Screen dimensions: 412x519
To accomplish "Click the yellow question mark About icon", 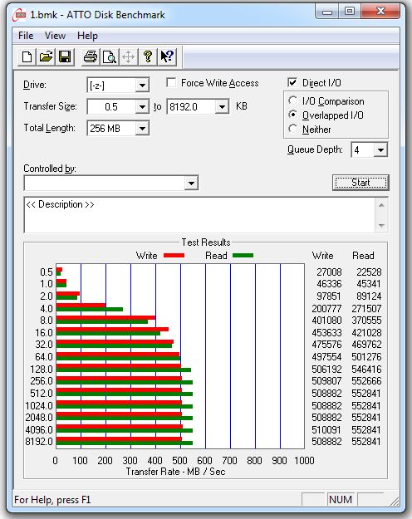I will tap(148, 57).
